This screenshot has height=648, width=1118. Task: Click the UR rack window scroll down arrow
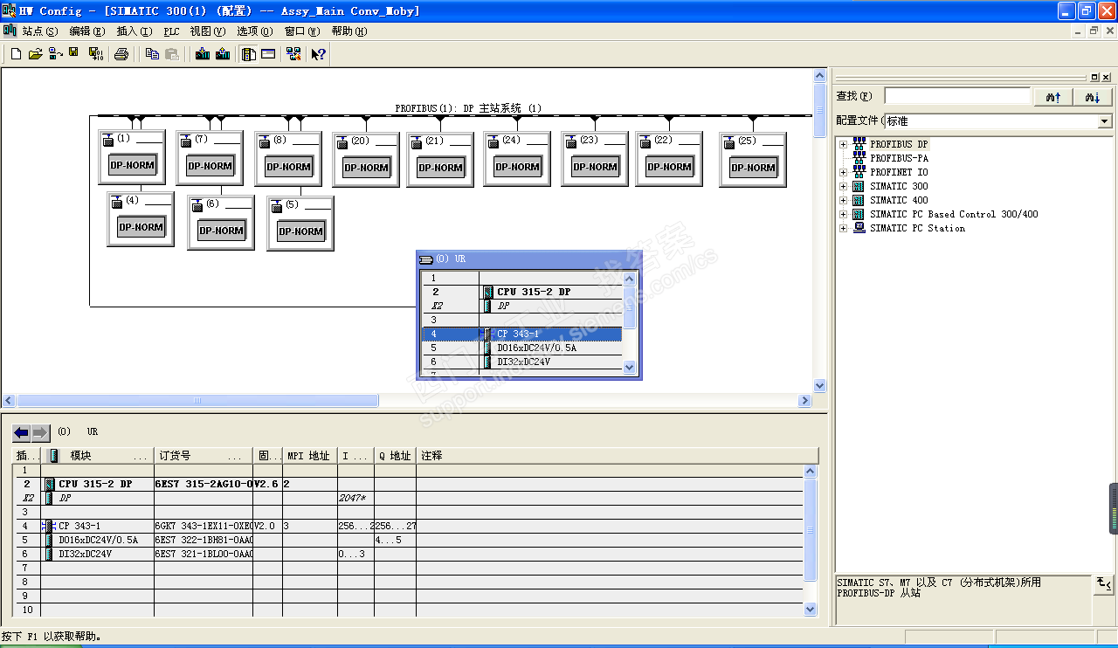tap(630, 368)
